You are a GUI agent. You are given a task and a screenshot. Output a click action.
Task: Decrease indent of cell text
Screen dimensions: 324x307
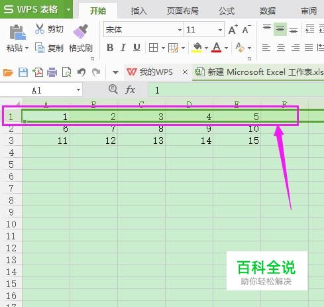[x=309, y=29]
